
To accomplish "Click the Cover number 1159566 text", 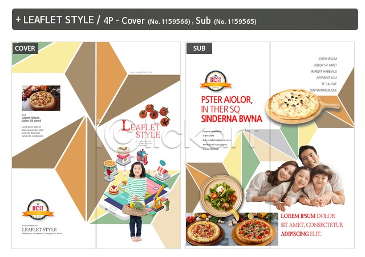I will [x=169, y=22].
